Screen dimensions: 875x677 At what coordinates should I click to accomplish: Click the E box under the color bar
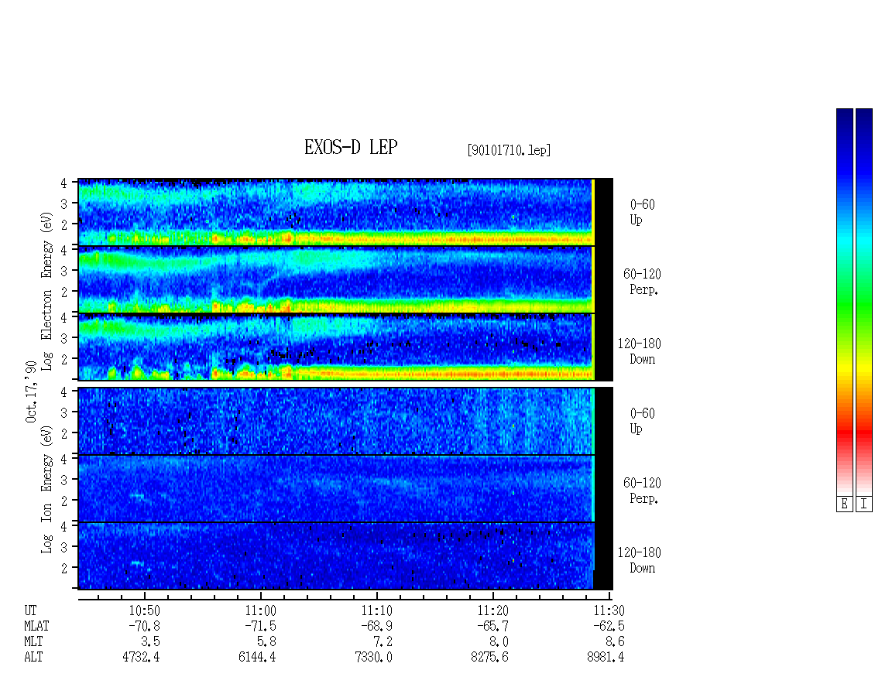844,504
